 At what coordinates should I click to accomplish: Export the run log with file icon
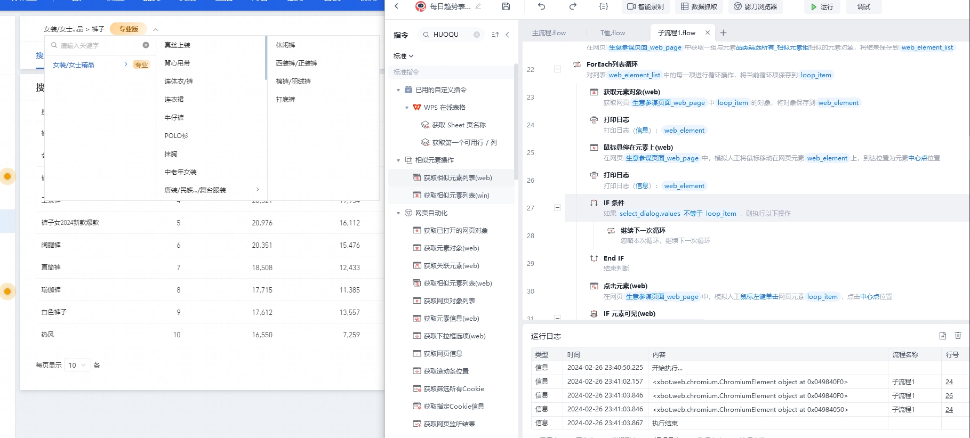(943, 336)
